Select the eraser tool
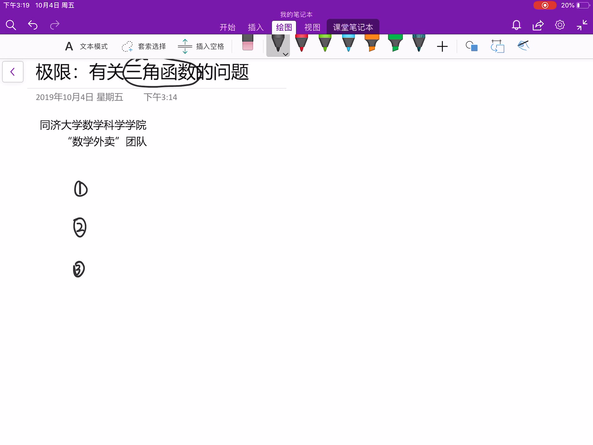Screen dimensions: 593x445 (x=248, y=42)
